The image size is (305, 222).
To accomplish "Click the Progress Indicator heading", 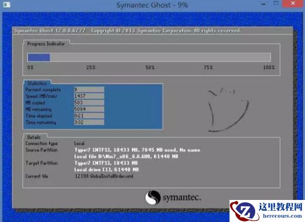I will pos(46,44).
